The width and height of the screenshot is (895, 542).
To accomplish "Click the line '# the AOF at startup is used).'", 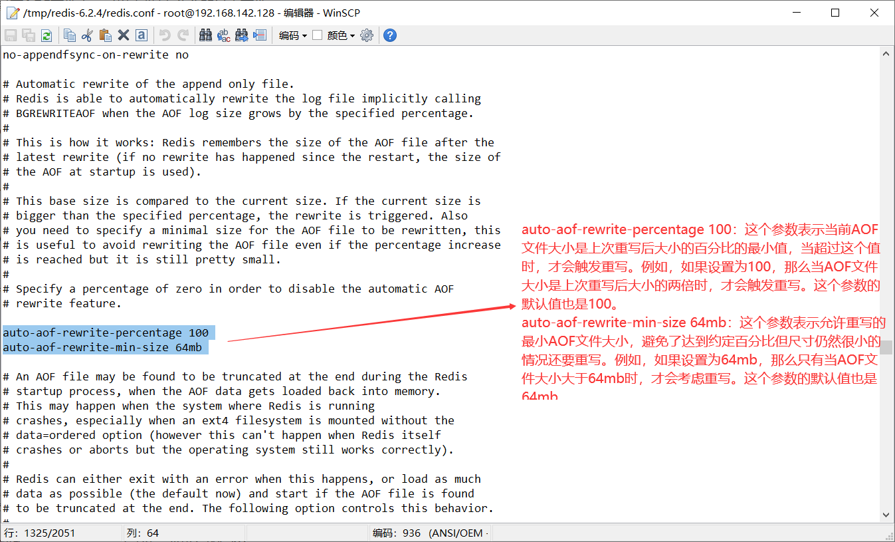I will [x=102, y=172].
